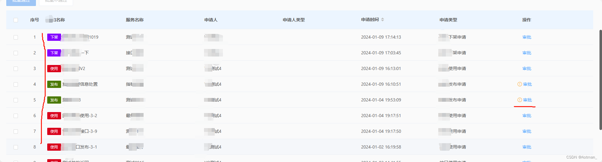The height and width of the screenshot is (162, 602).
Task: Click the 申请人类型 column header
Action: click(x=294, y=20)
